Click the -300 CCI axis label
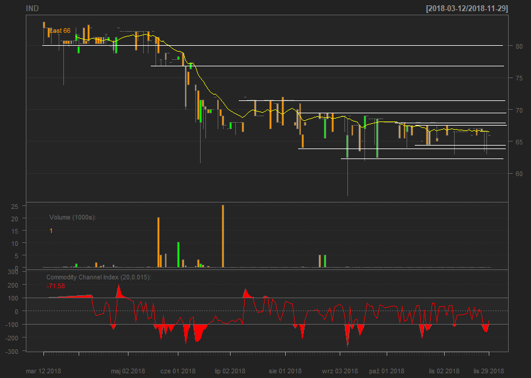Viewport: 531px width, 378px height. click(12, 352)
